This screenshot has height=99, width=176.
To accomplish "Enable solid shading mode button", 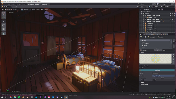I will tap(6, 10).
